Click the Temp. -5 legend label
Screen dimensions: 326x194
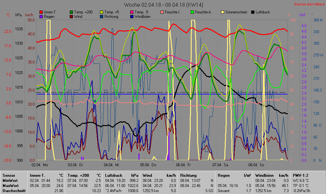point(142,12)
